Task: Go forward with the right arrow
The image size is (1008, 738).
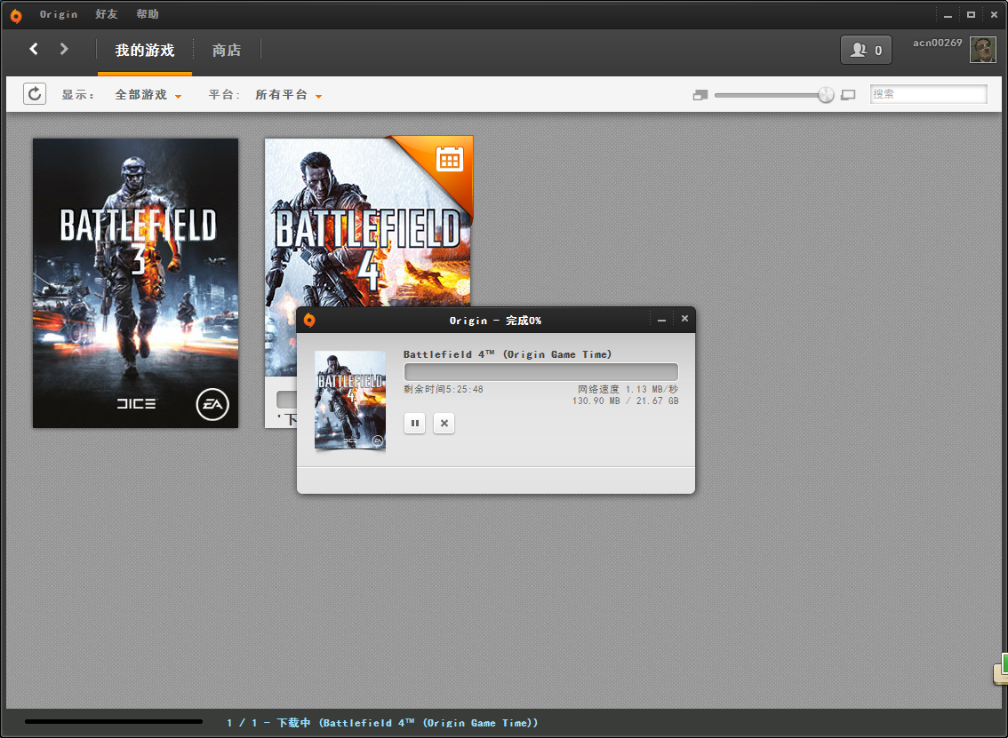Action: (64, 49)
